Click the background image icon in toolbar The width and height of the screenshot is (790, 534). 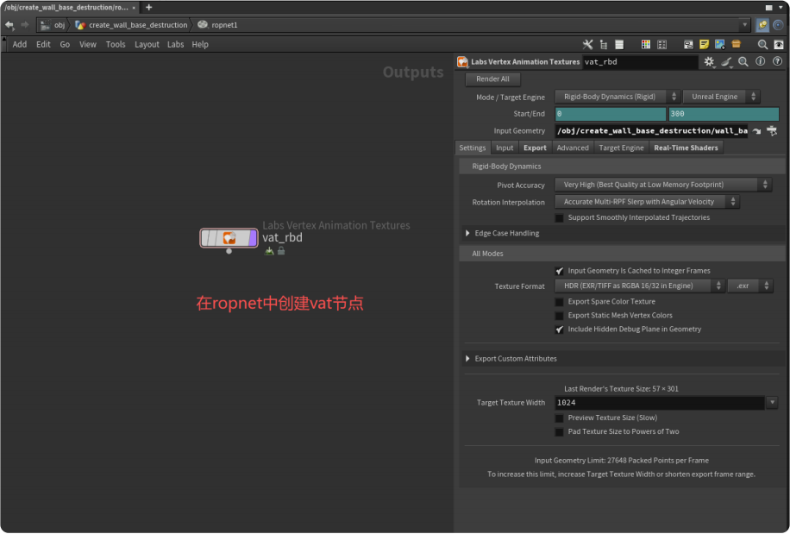tap(719, 44)
